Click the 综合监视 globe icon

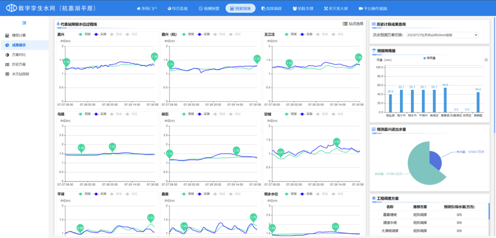[x=169, y=9]
